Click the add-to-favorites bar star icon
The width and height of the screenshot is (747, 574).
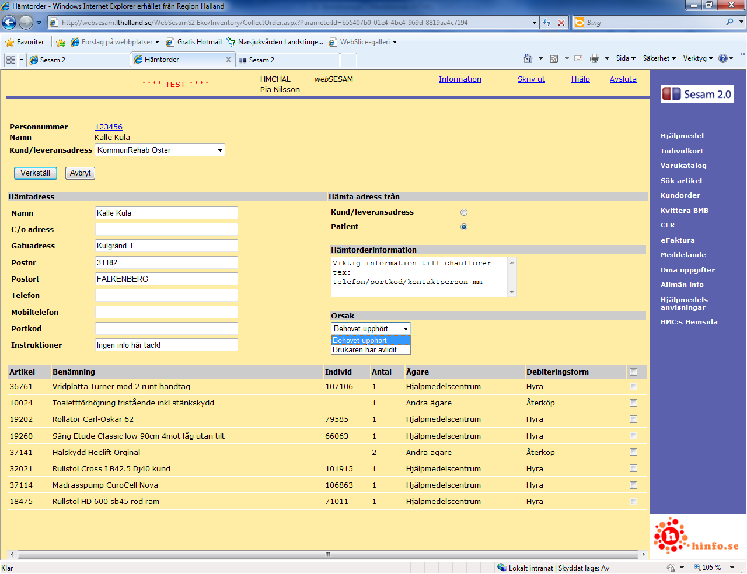61,42
